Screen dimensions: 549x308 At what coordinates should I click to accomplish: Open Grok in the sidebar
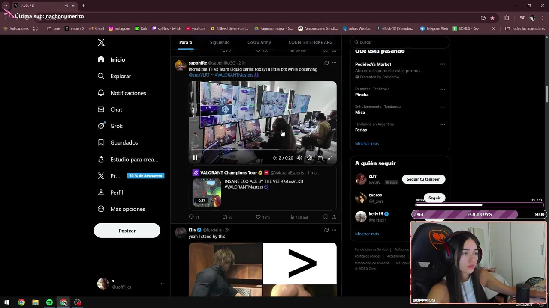[x=110, y=126]
